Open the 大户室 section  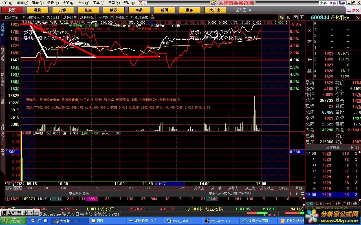click(215, 10)
